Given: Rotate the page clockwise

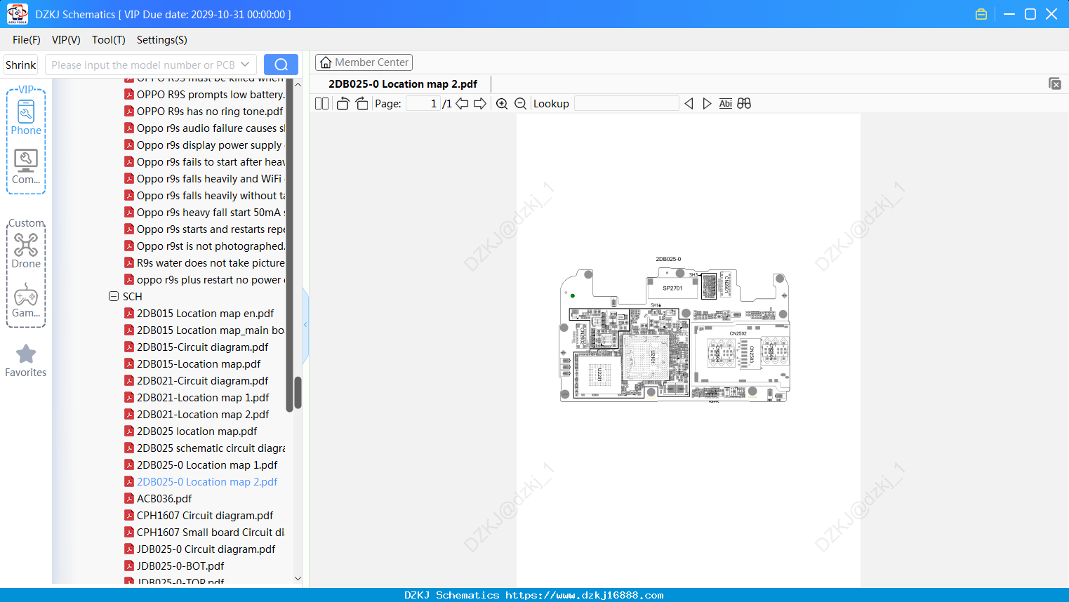Looking at the screenshot, I should pyautogui.click(x=361, y=104).
